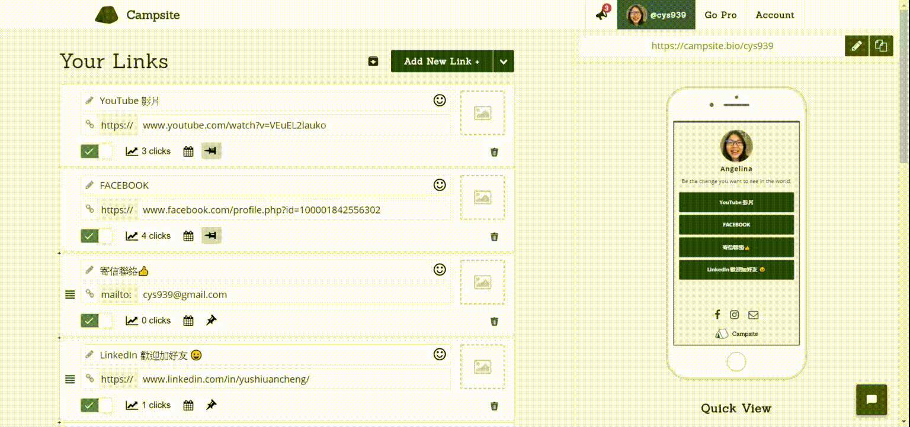910x427 pixels.
Task: Click drag handle of LinkedIn link
Action: pos(70,379)
